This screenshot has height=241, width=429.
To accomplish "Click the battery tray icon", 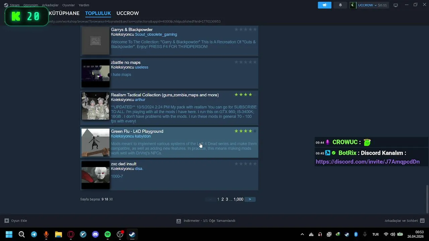I will pos(400,234).
